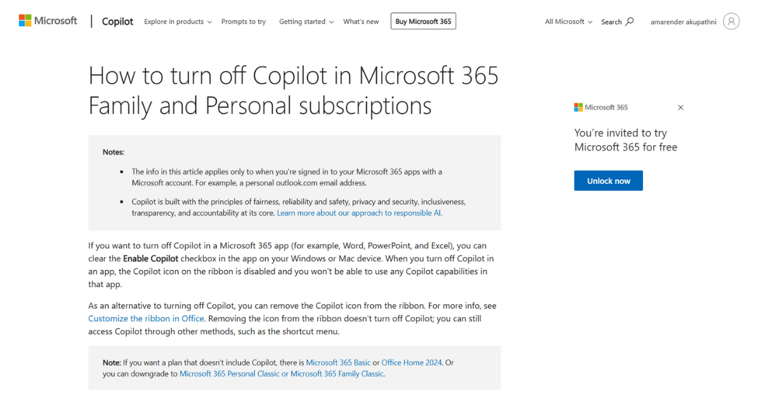The height and width of the screenshot is (398, 761).
Task: Open Customize the ribbon in Office link
Action: (146, 318)
